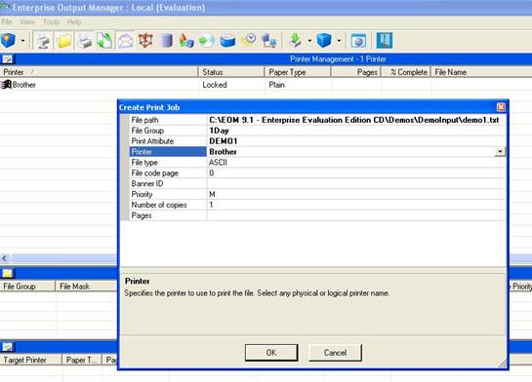This screenshot has height=382, width=532.
Task: Click the clock scheduler toolbar icon
Action: point(249,41)
